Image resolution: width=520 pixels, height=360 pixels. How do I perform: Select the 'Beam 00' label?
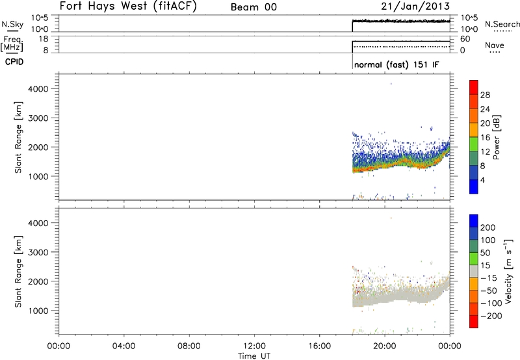253,7
